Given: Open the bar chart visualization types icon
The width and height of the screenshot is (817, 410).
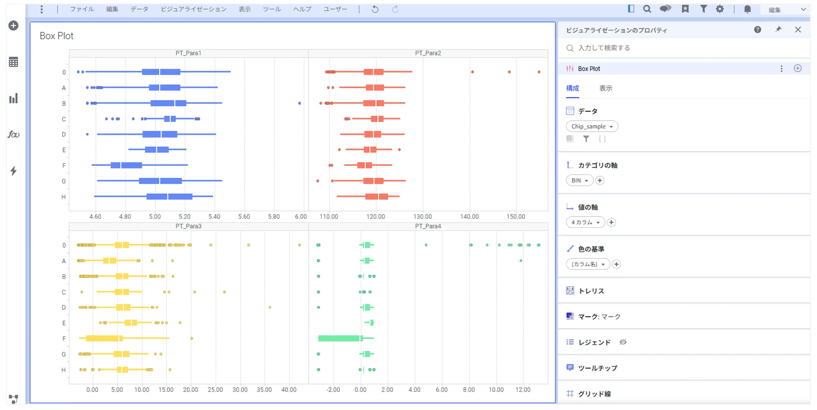Looking at the screenshot, I should pyautogui.click(x=13, y=99).
